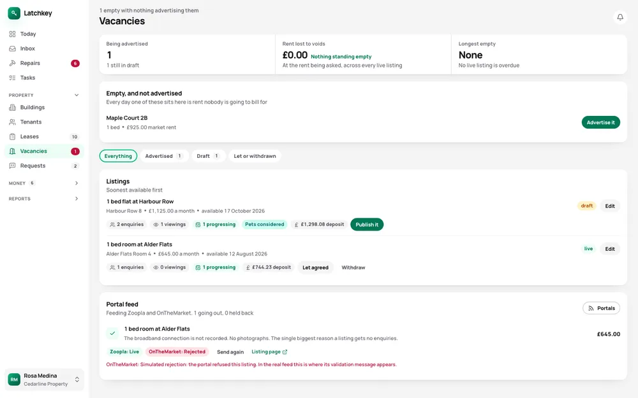Edit the Harbour Row draft listing
This screenshot has width=638, height=398.
point(609,206)
